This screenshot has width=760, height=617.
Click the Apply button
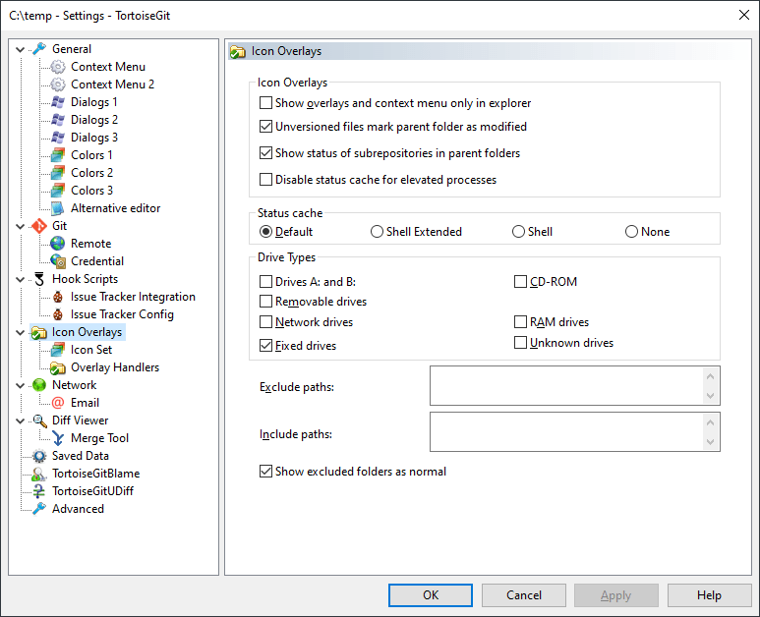pos(616,595)
